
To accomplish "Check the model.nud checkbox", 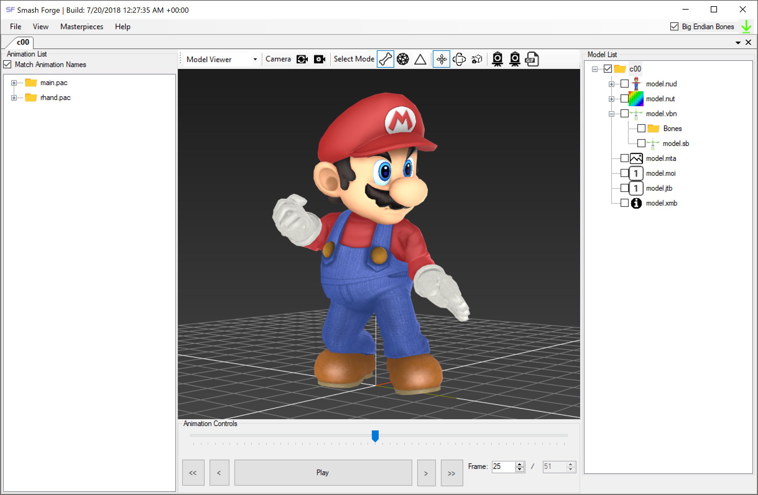I will click(625, 84).
